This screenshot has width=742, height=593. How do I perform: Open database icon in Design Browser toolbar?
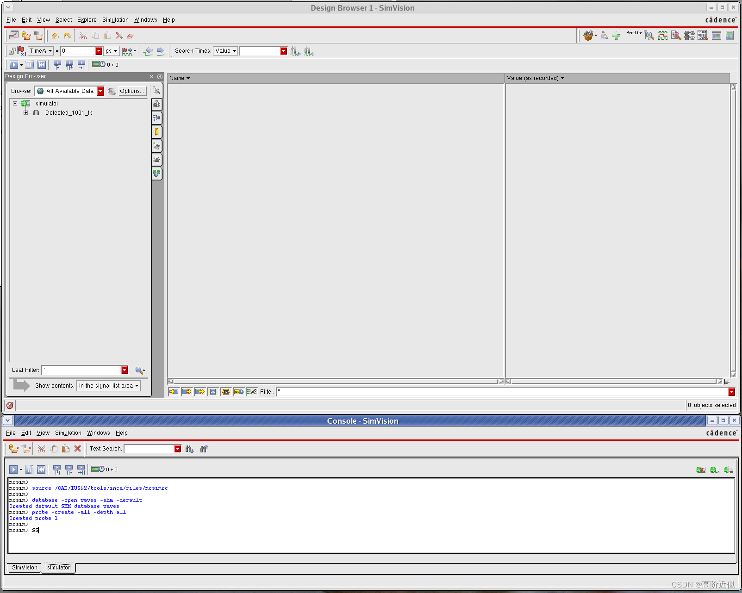(x=26, y=36)
